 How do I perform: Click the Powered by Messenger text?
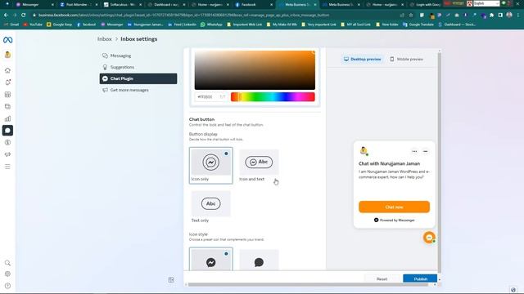[x=397, y=220]
